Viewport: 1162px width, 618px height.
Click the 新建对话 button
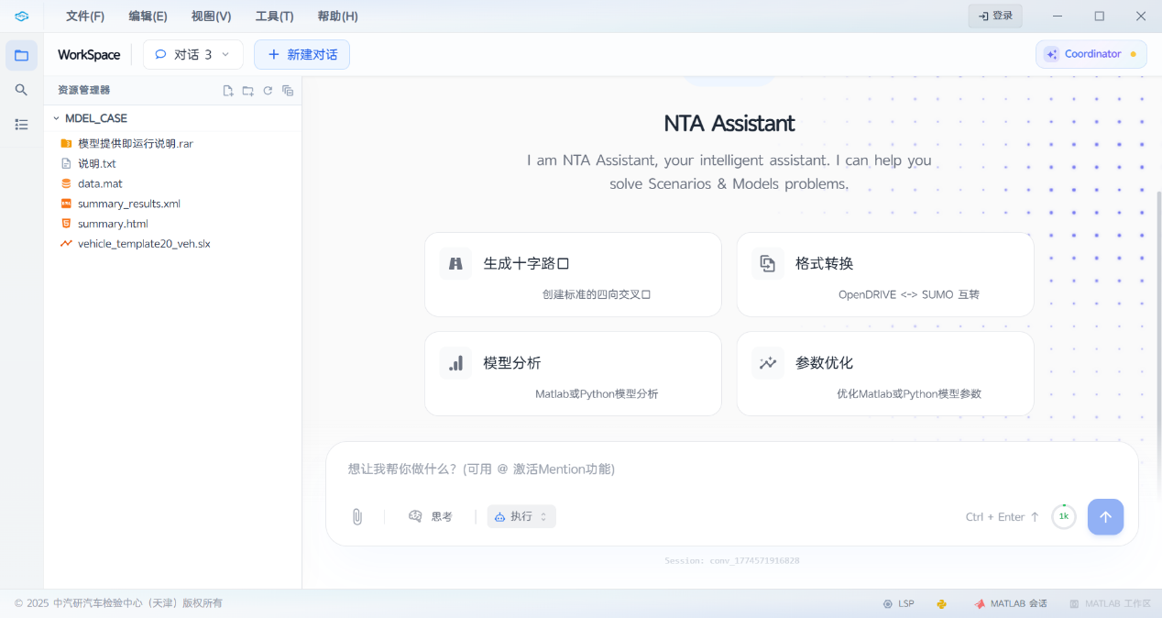[x=301, y=55]
